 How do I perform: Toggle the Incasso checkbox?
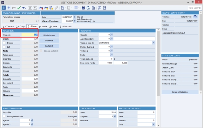coord(4,43)
